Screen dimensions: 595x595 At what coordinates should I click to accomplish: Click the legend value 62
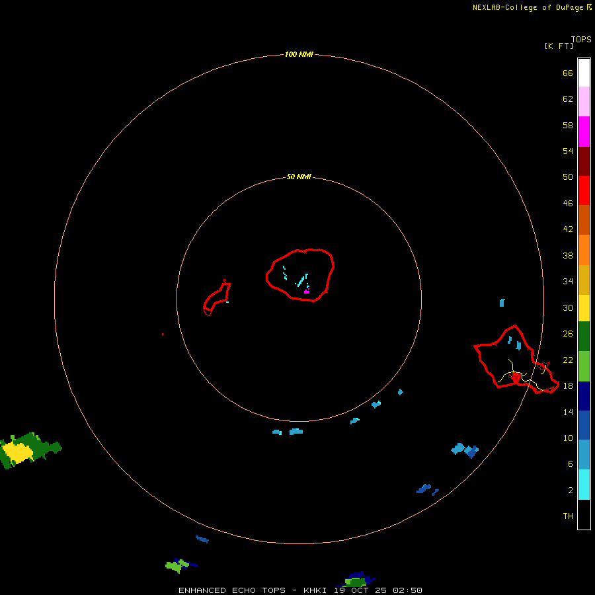pos(568,99)
